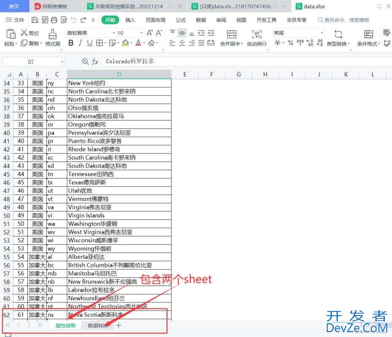The image size is (392, 337).
Task: Switch to the Page Layout tab
Action: pyautogui.click(x=156, y=20)
